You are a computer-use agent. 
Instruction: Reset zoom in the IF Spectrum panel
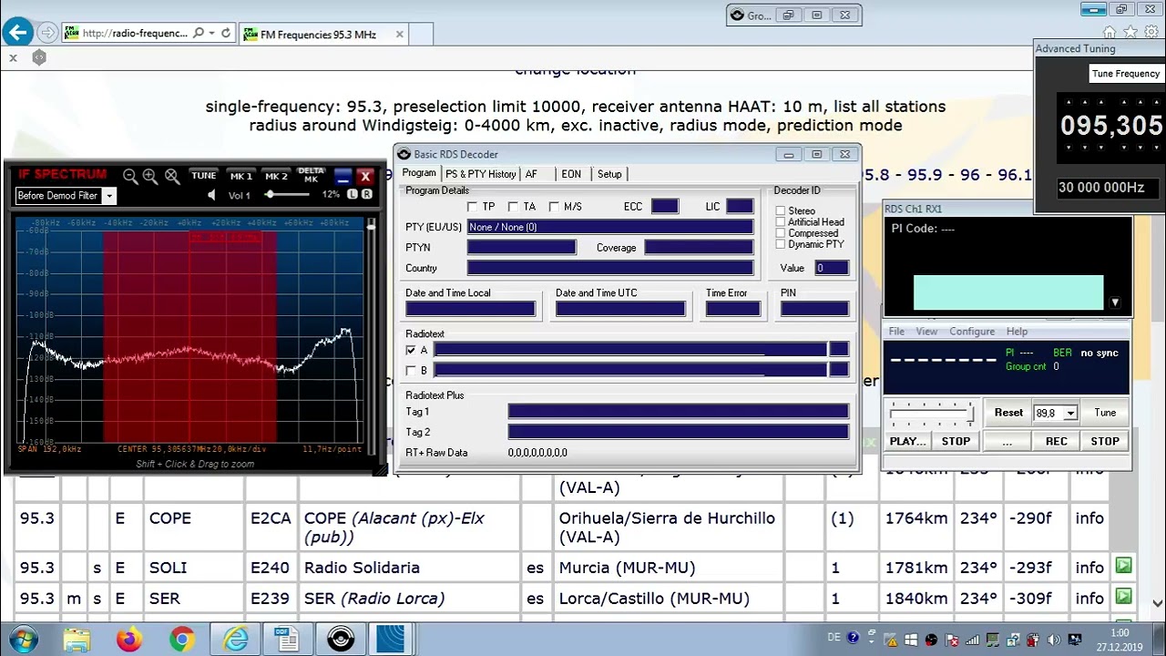point(172,177)
